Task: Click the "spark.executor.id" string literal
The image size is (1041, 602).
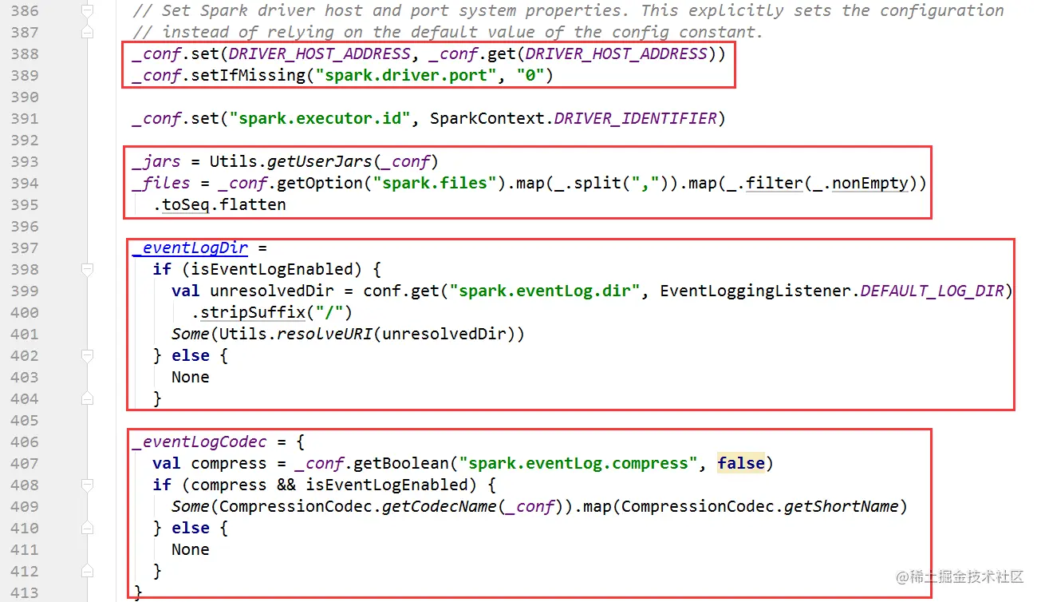Action: coord(321,119)
